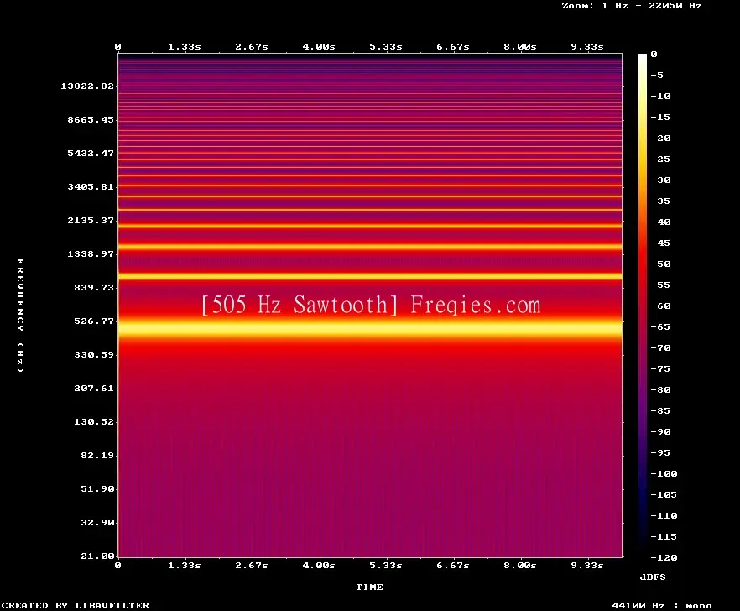
Task: Click the -110 dBFS scale label
Action: pyautogui.click(x=664, y=515)
